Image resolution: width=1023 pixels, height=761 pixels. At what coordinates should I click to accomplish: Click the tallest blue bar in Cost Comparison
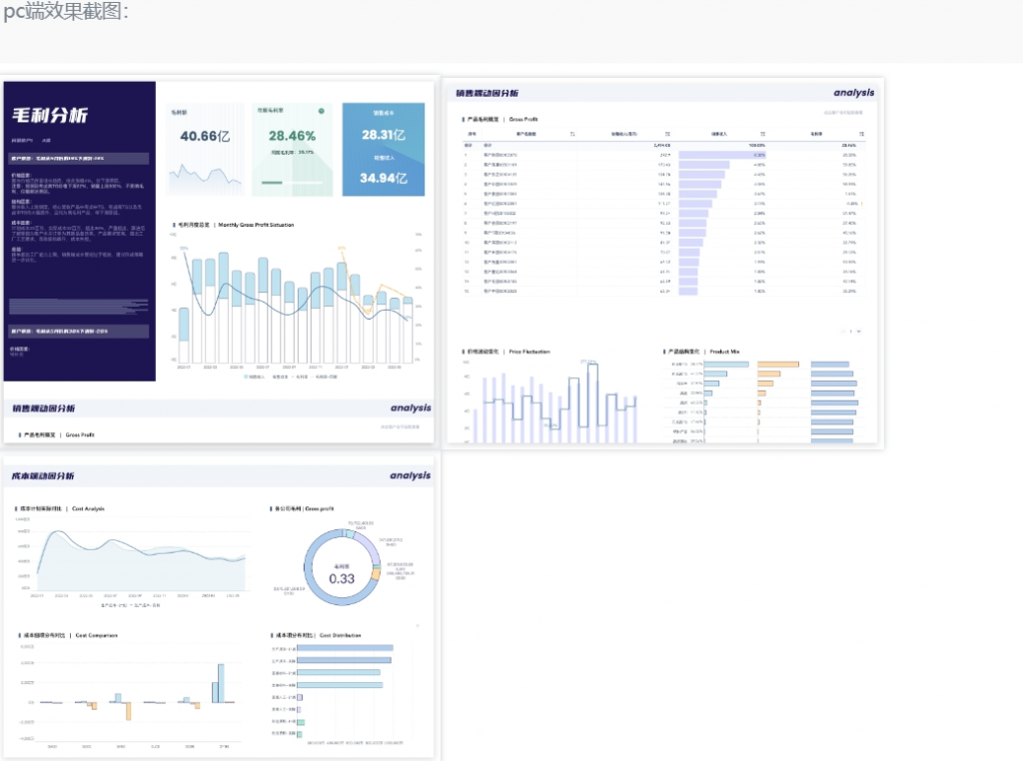point(221,683)
